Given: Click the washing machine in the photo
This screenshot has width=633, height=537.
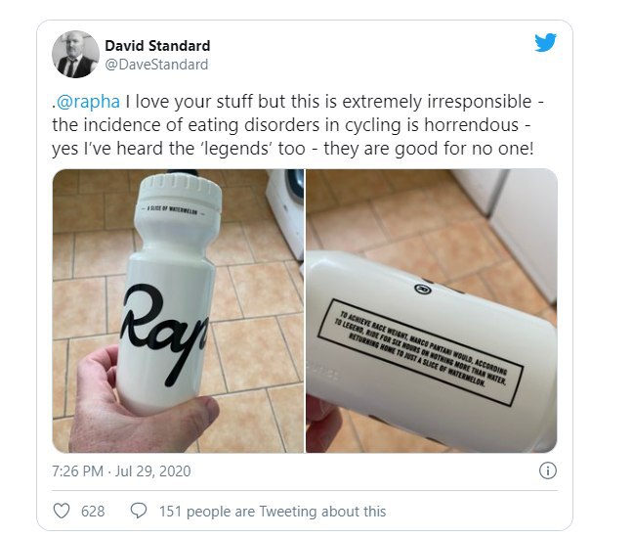Looking at the screenshot, I should click(285, 213).
